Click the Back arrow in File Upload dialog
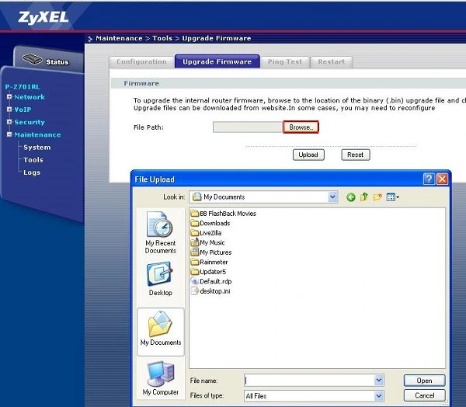This screenshot has height=407, width=466. 351,197
